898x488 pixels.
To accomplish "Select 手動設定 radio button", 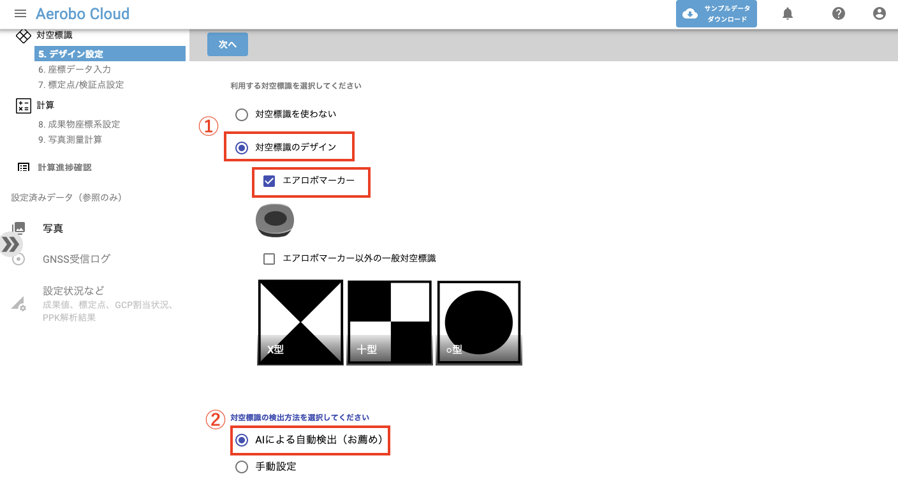I will [242, 467].
